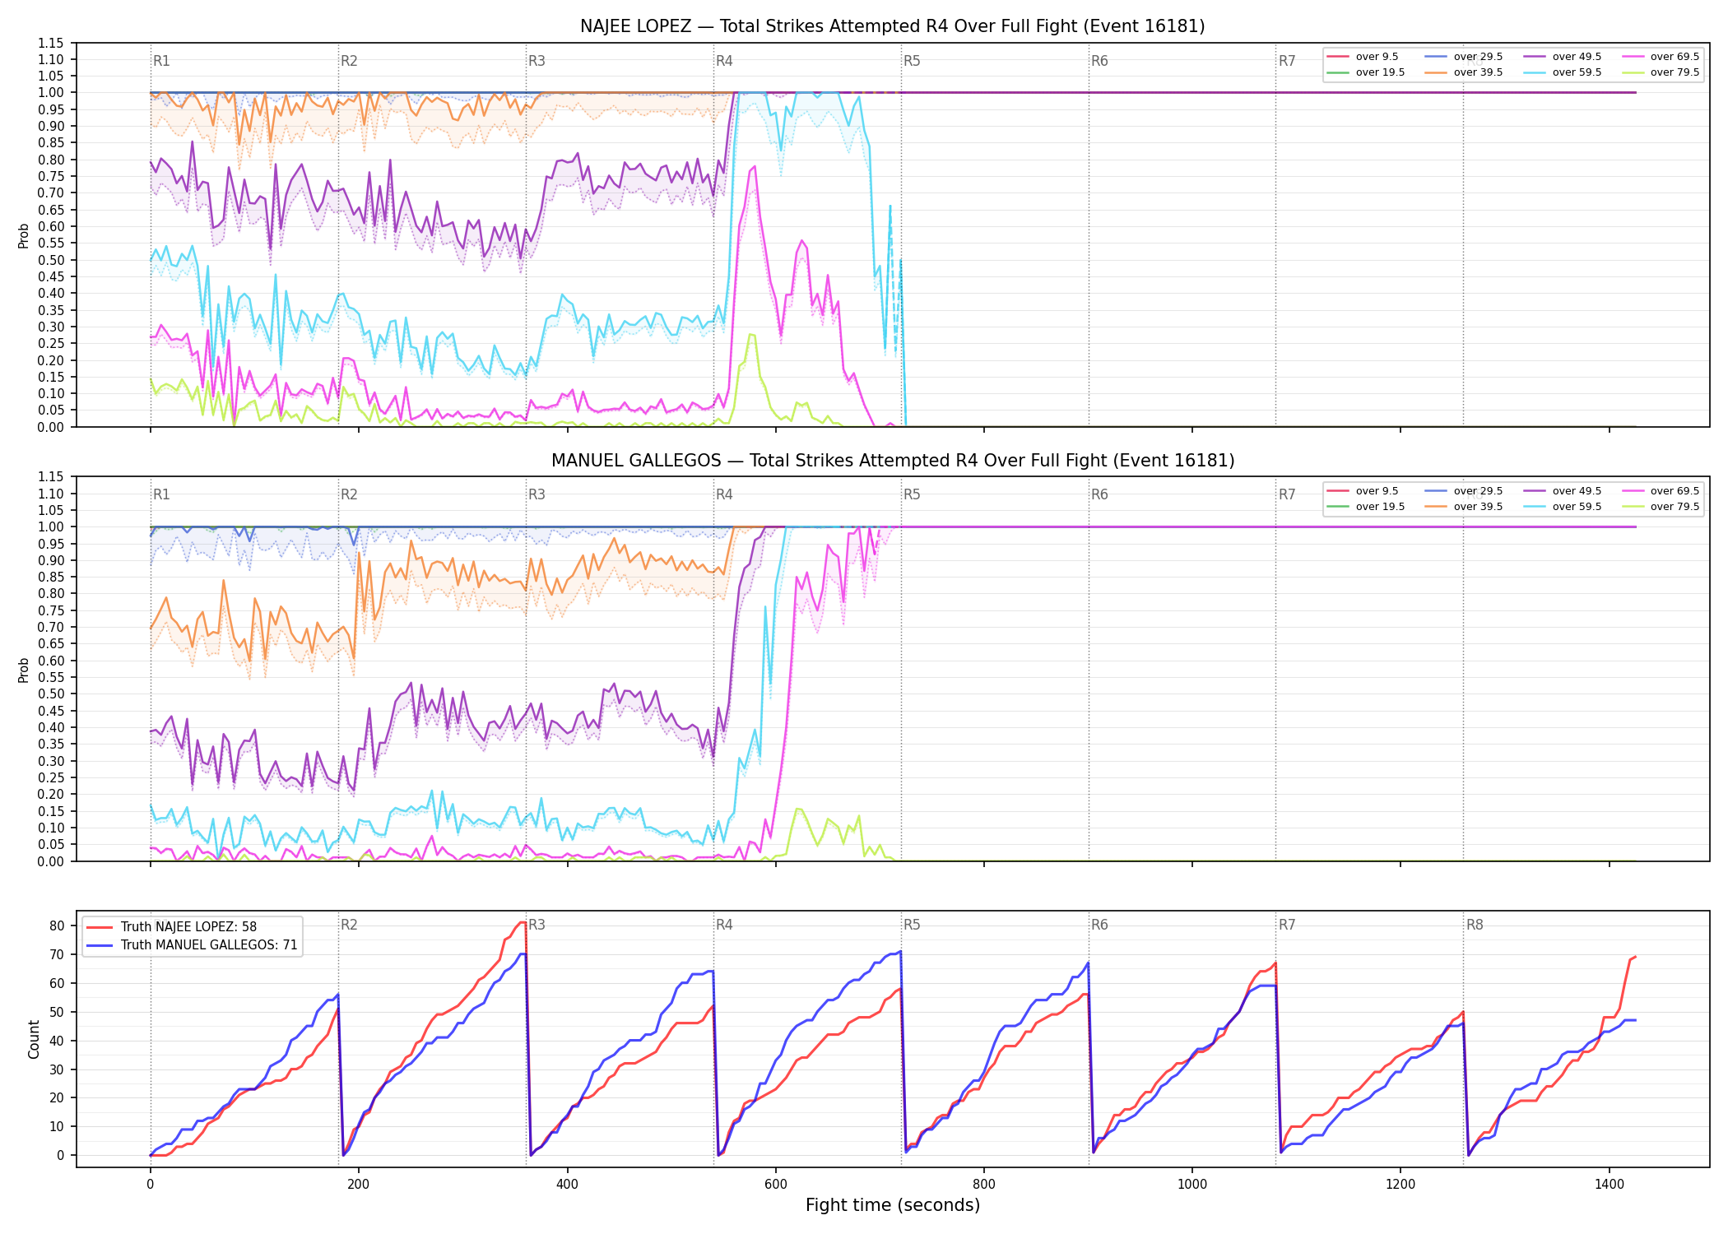Click 'over 49.5' legend entry in top chart
The width and height of the screenshot is (1728, 1234).
click(x=1563, y=57)
